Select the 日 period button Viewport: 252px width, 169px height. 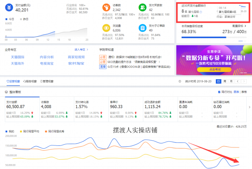point(219,81)
